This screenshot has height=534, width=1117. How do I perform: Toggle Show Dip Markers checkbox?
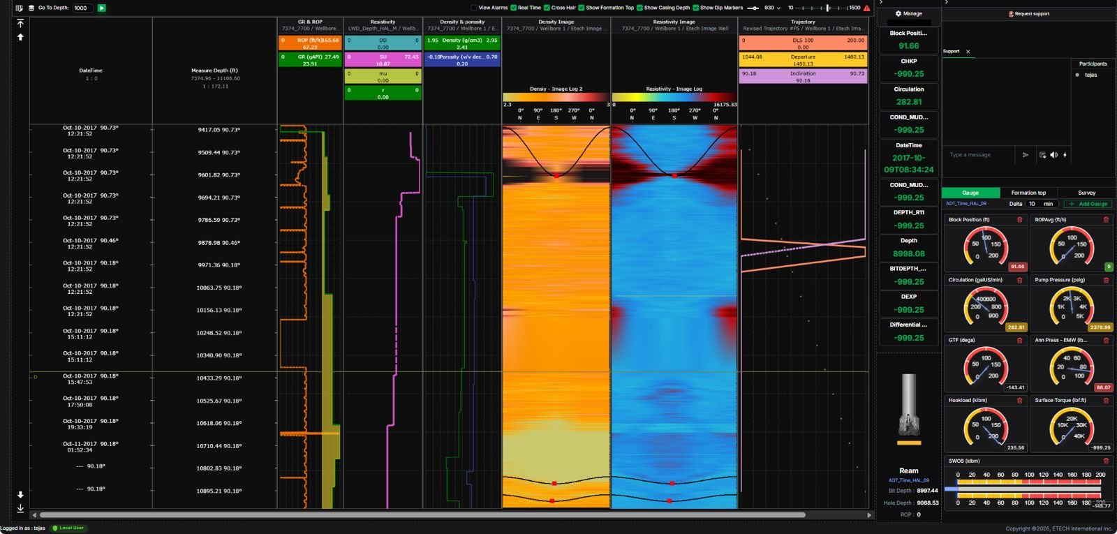tap(696, 8)
